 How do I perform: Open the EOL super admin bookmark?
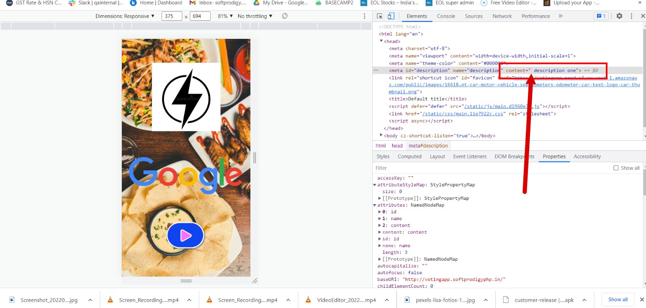pos(450,3)
